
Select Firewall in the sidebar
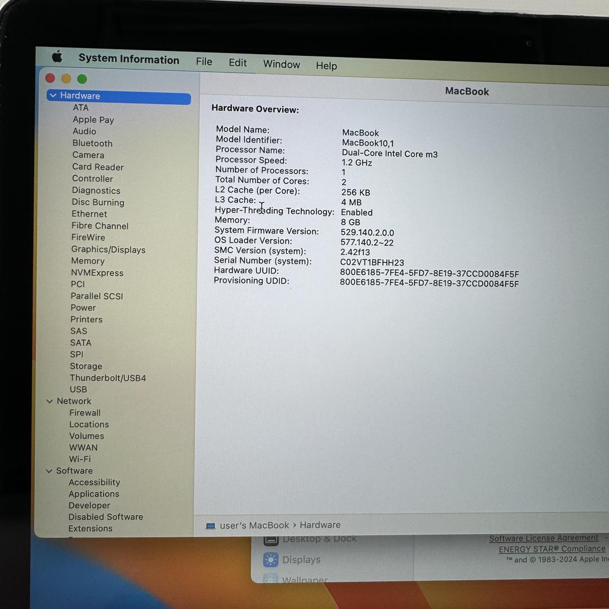pos(85,412)
